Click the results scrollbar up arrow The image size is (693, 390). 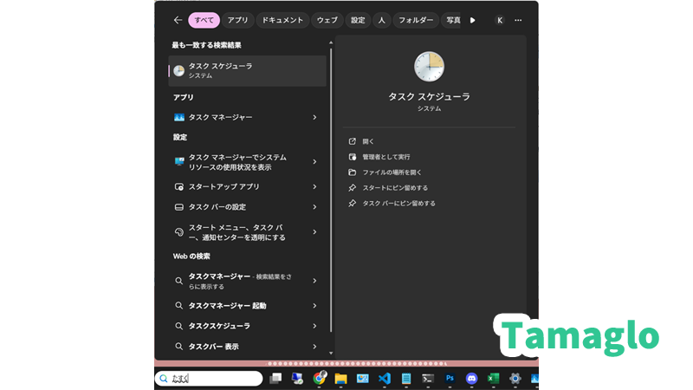(x=331, y=42)
